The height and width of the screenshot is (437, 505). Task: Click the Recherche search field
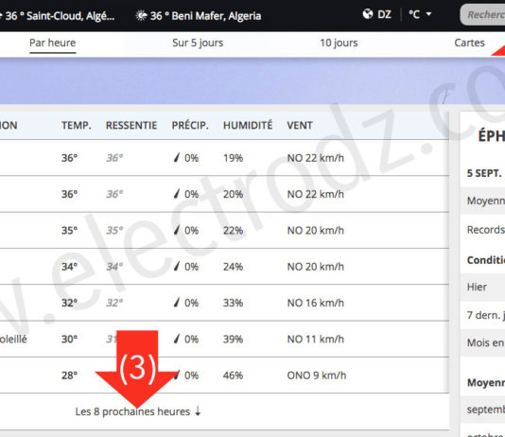[x=482, y=14]
